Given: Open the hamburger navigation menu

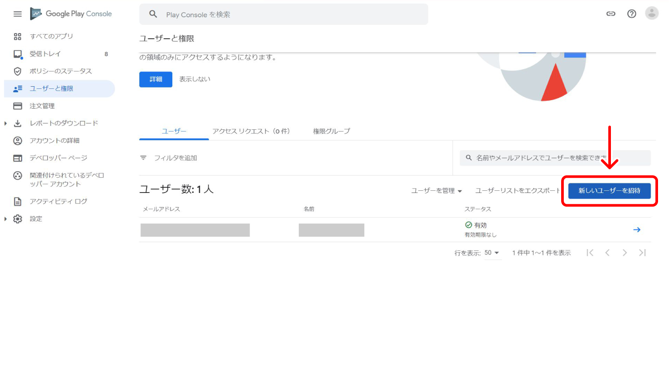Looking at the screenshot, I should (x=17, y=14).
